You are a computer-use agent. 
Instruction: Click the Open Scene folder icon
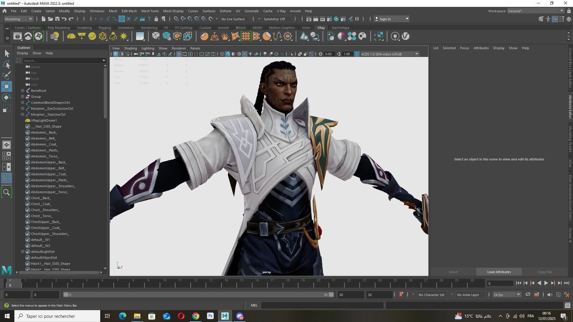click(50, 19)
